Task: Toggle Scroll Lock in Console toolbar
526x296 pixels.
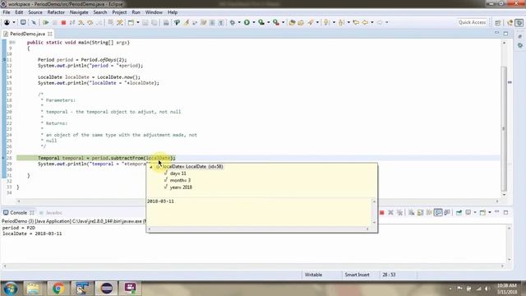Action: point(420,212)
